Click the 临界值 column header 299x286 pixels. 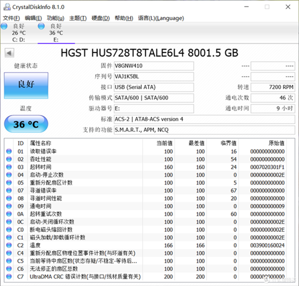229,143
